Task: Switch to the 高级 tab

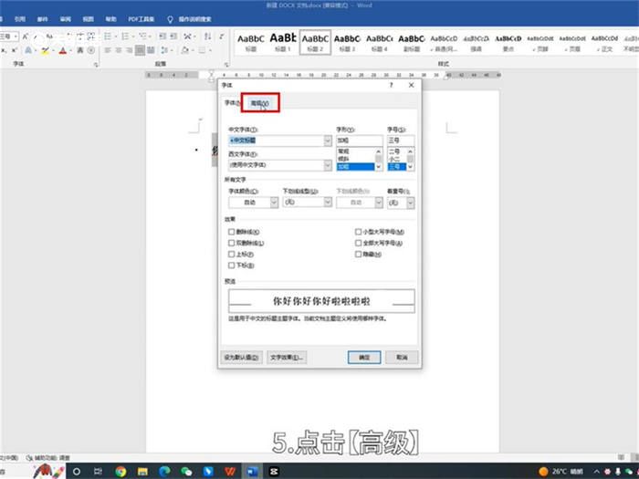Action: [260, 103]
